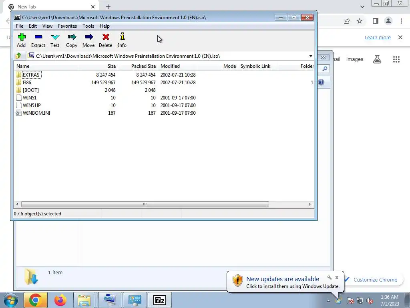Viewport: 410px width, 308px height.
Task: Bookmark this tab with the star icon
Action: 360,21
